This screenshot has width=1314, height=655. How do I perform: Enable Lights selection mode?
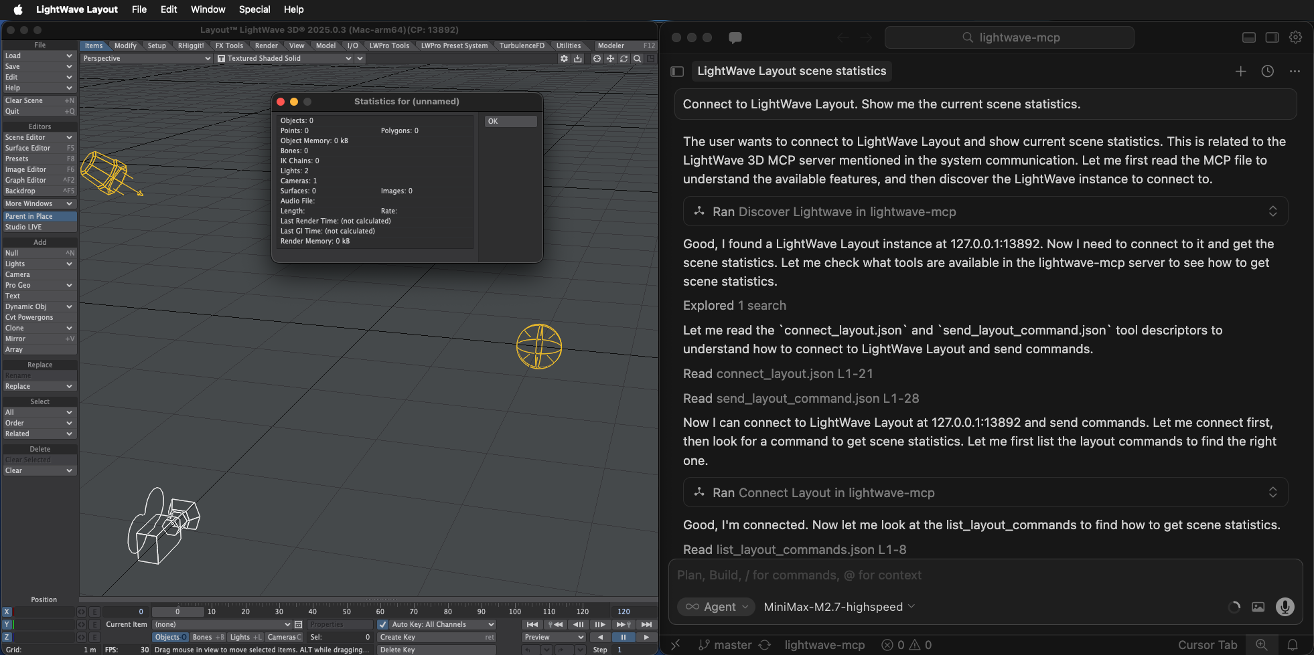pyautogui.click(x=246, y=637)
